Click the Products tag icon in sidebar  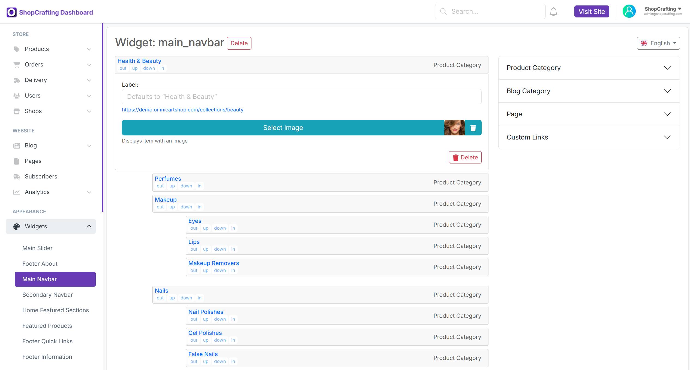pos(17,49)
